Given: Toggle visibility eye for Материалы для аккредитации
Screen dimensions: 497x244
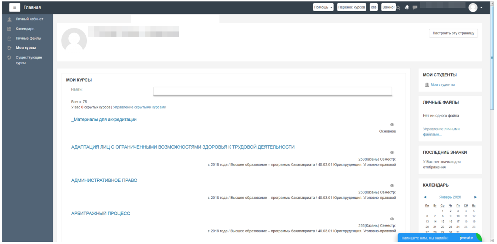Looking at the screenshot, I should click(392, 125).
